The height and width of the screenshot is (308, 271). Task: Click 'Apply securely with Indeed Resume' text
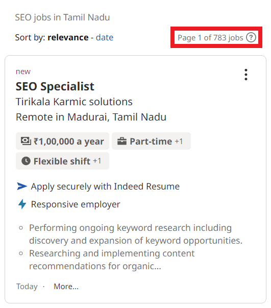tap(105, 186)
